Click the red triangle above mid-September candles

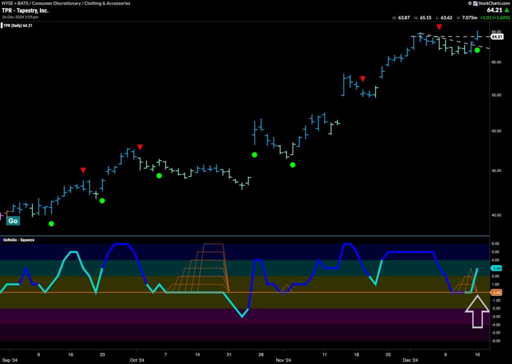point(83,170)
